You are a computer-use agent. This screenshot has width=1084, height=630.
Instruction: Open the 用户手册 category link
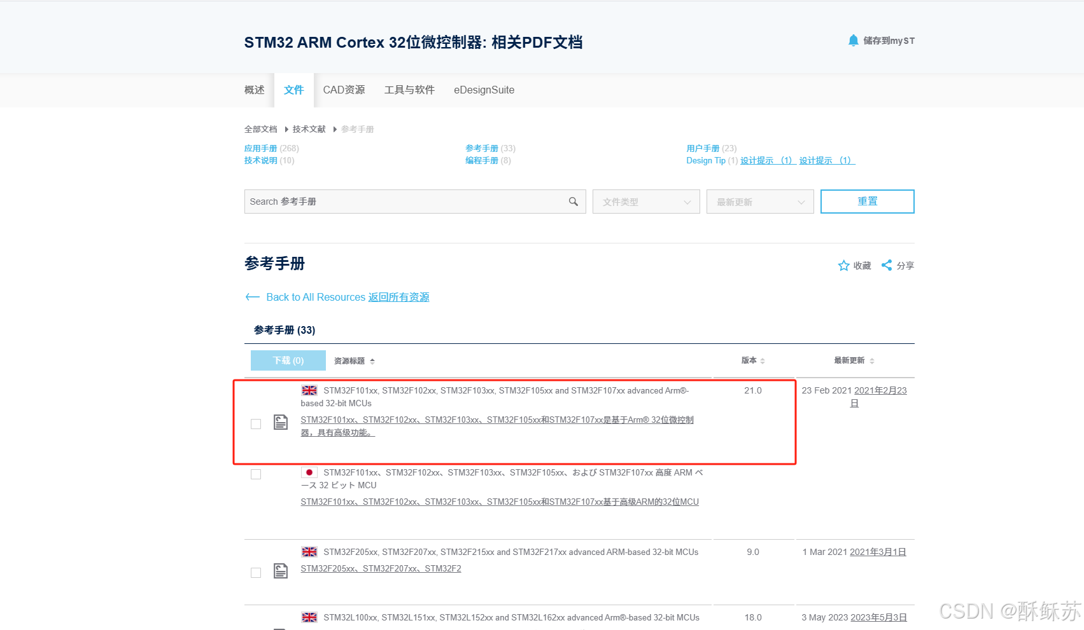tap(703, 148)
